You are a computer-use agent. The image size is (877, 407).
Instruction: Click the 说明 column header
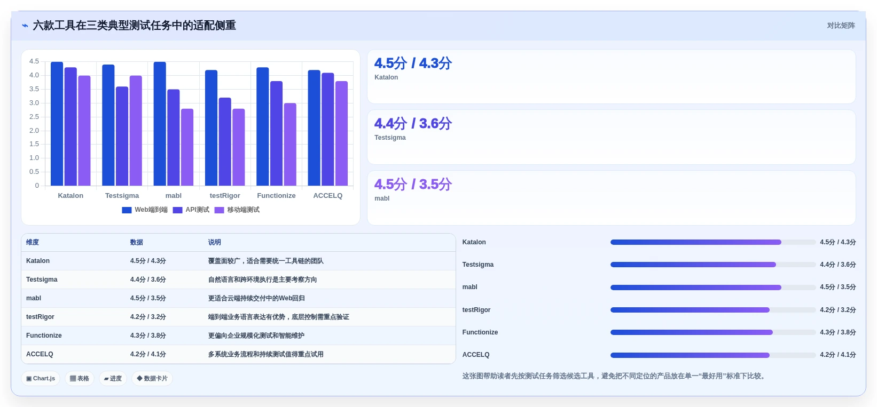215,242
